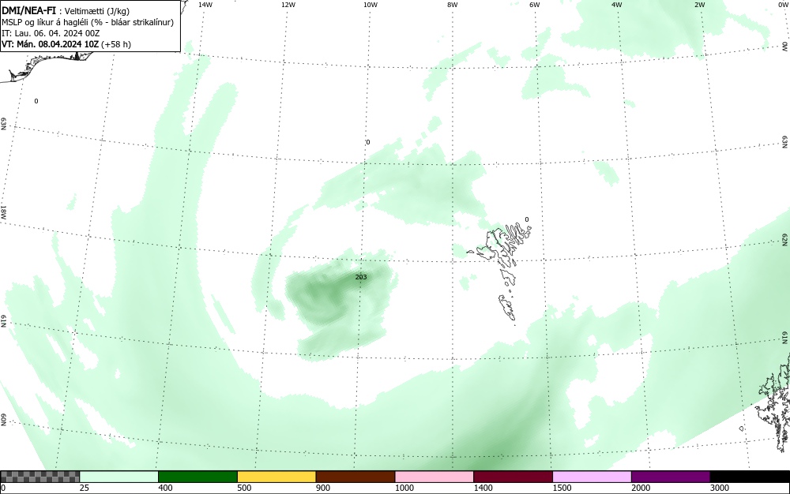
Task: Click the legend value 3000
Action: pyautogui.click(x=720, y=488)
